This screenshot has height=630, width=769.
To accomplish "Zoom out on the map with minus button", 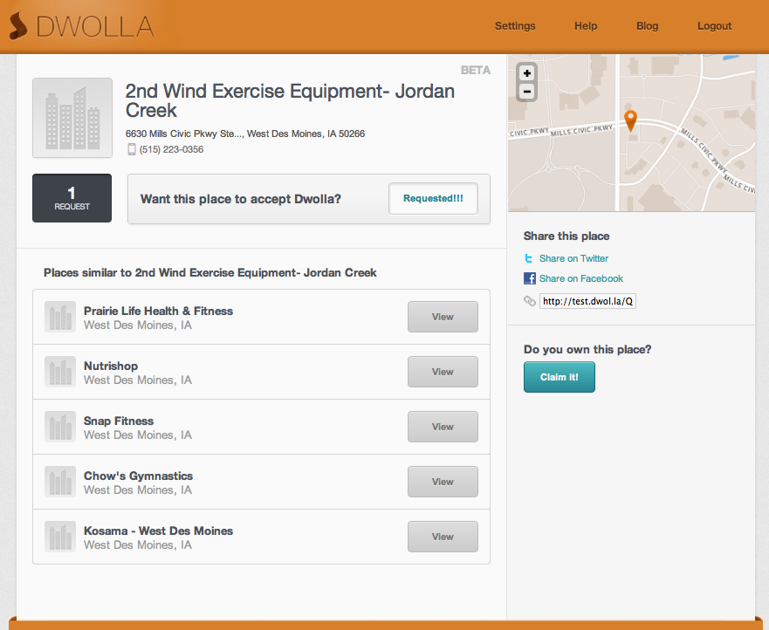I will click(526, 92).
